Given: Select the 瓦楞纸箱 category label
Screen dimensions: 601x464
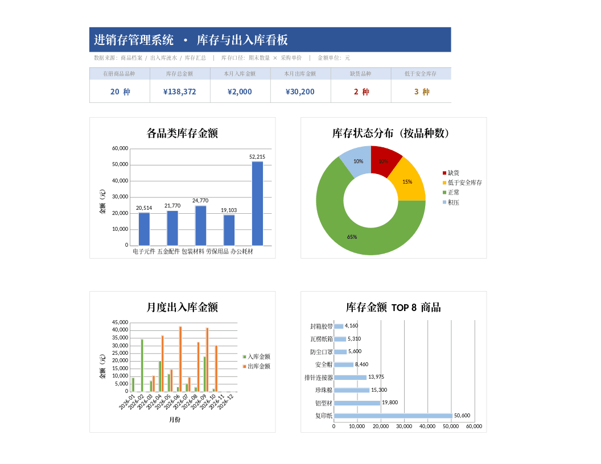Looking at the screenshot, I should (x=322, y=339).
